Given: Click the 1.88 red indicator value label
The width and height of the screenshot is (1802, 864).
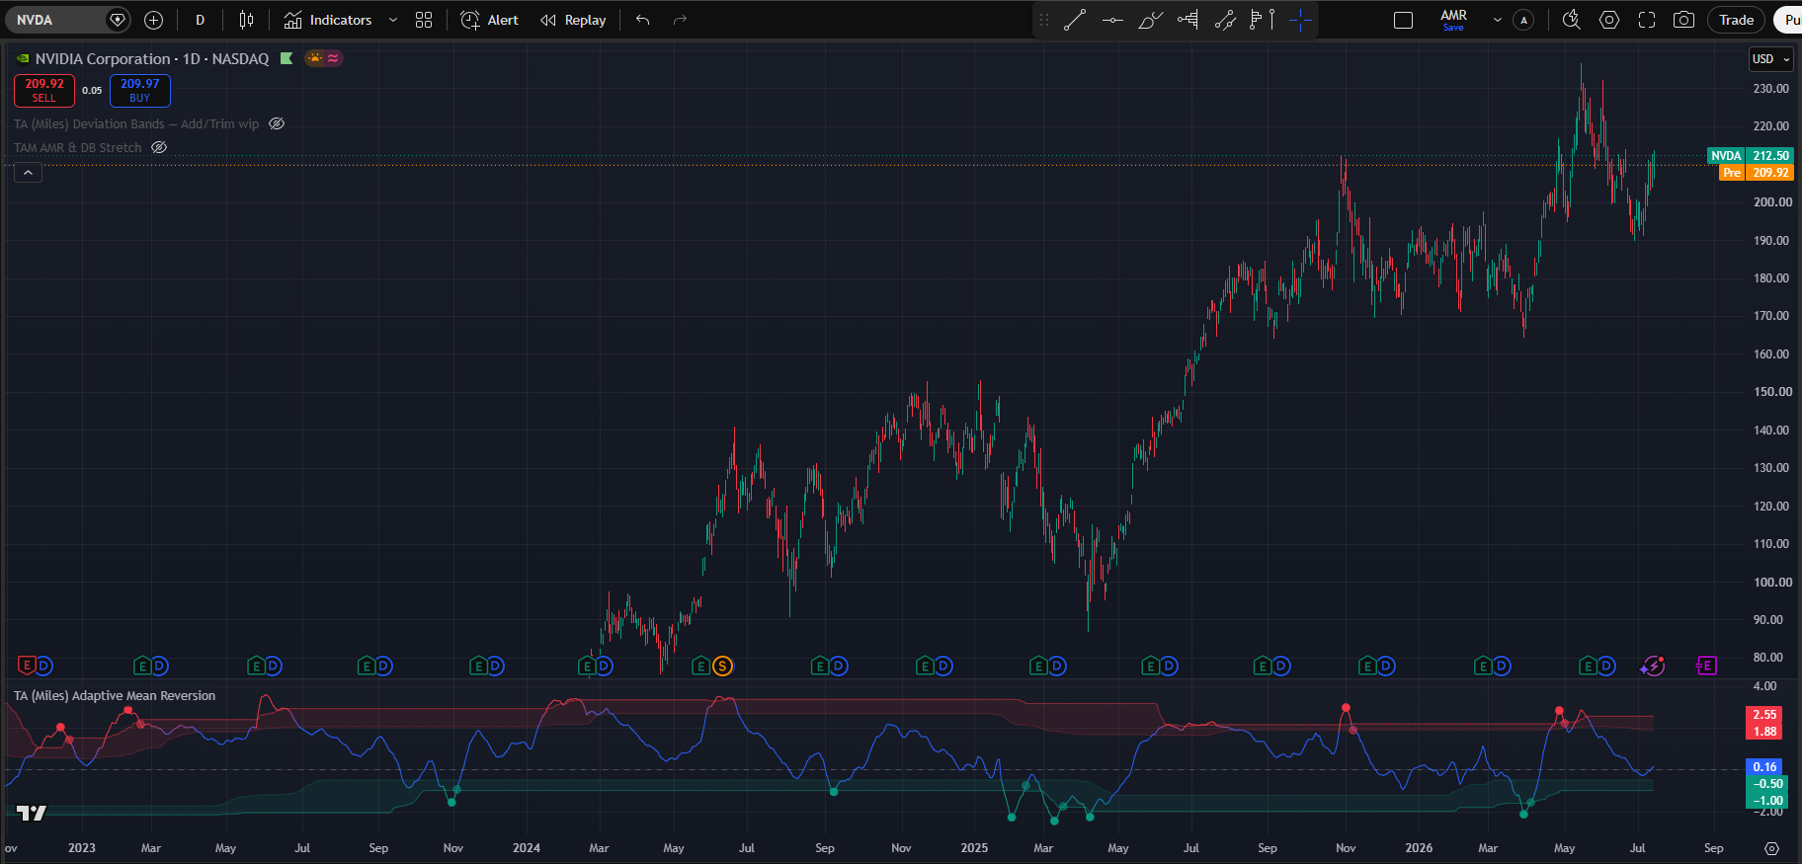Looking at the screenshot, I should pos(1764,732).
